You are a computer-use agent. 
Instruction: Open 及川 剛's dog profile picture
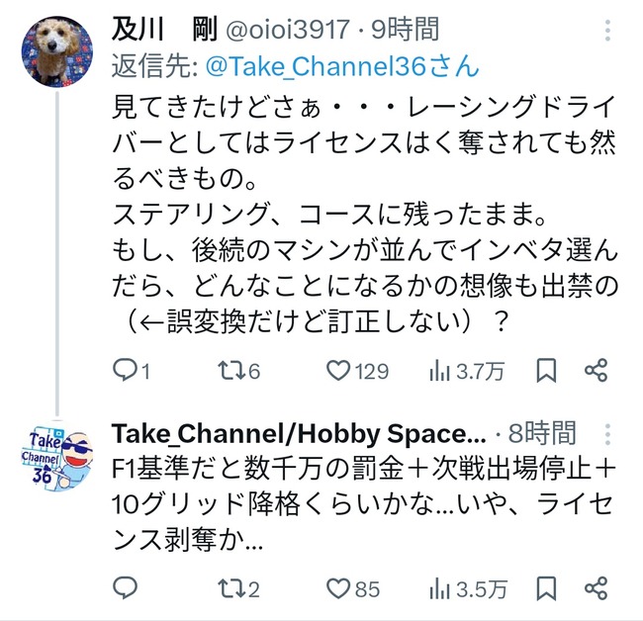(x=57, y=52)
